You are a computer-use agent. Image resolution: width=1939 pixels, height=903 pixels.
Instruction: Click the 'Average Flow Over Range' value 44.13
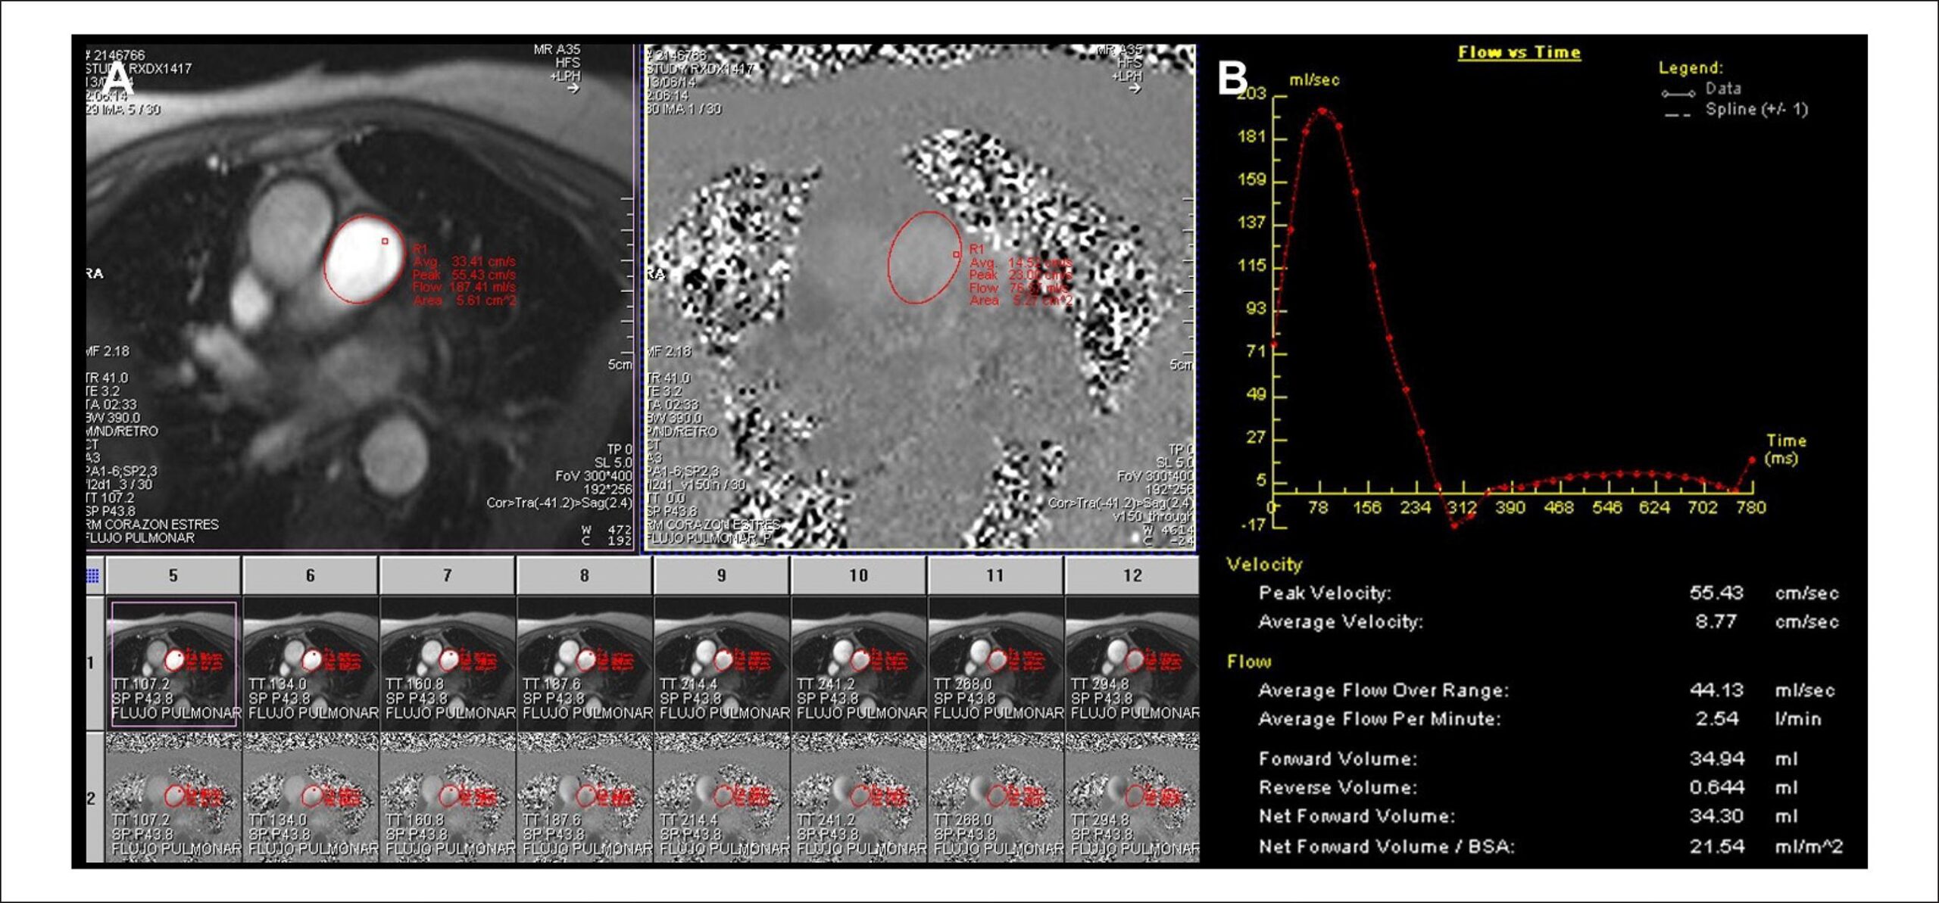pyautogui.click(x=1716, y=690)
